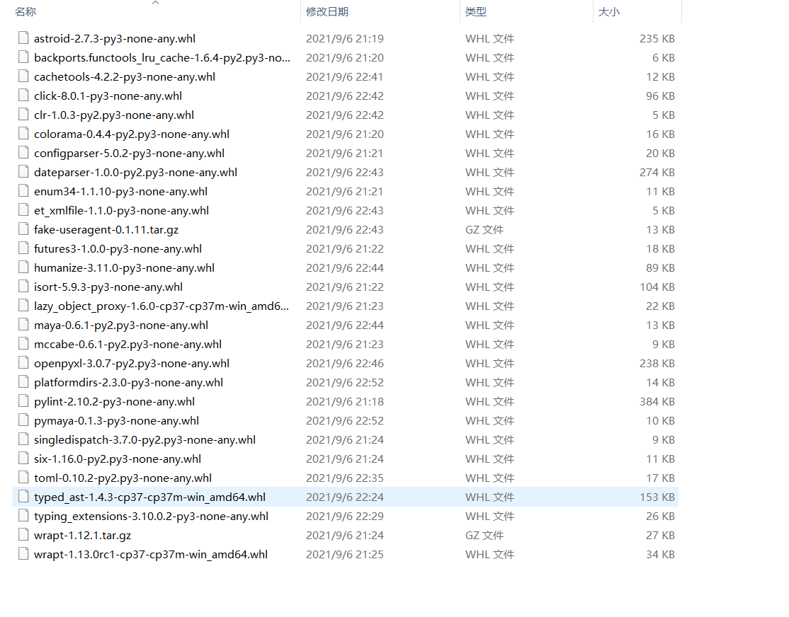The height and width of the screenshot is (617, 789).
Task: Click the humanize-3.11.0 file icon
Action: [23, 267]
